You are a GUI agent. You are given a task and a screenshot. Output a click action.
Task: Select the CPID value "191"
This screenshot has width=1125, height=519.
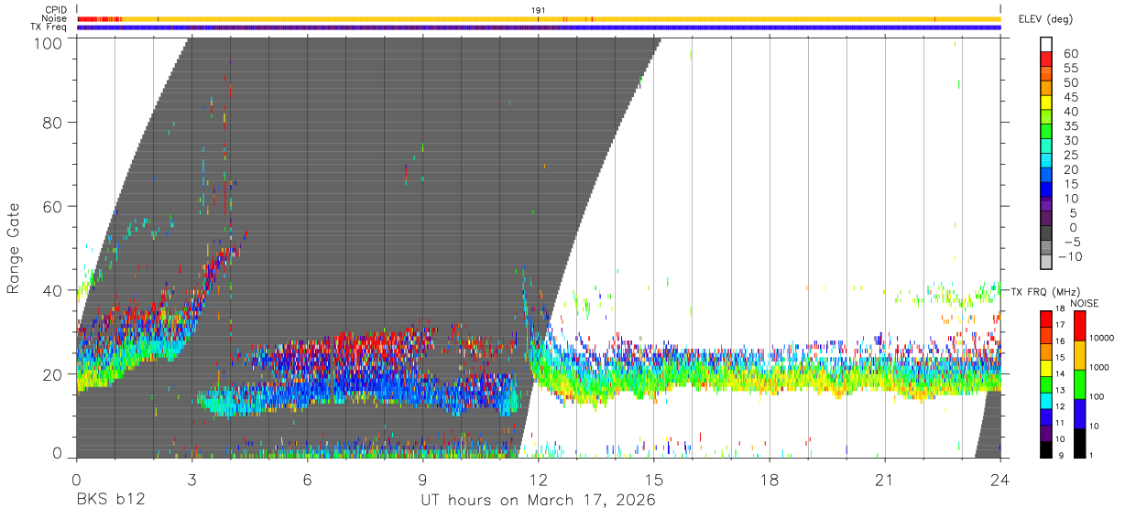(539, 10)
